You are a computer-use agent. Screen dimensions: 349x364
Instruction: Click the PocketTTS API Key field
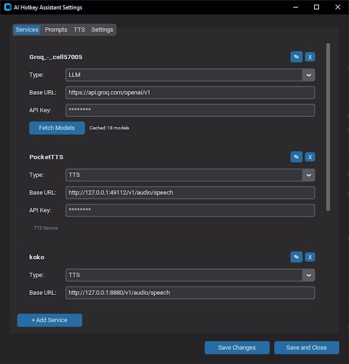pyautogui.click(x=190, y=210)
